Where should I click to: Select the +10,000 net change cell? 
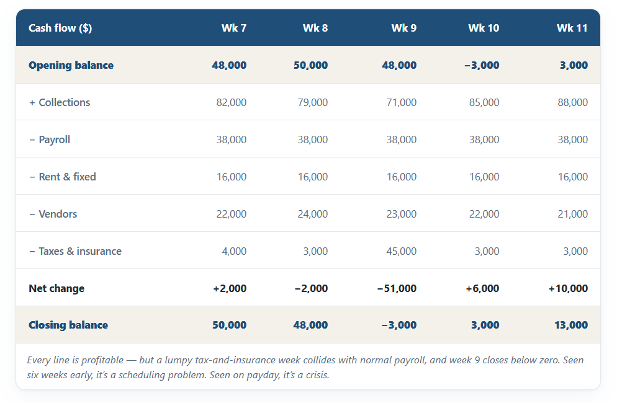[568, 288]
